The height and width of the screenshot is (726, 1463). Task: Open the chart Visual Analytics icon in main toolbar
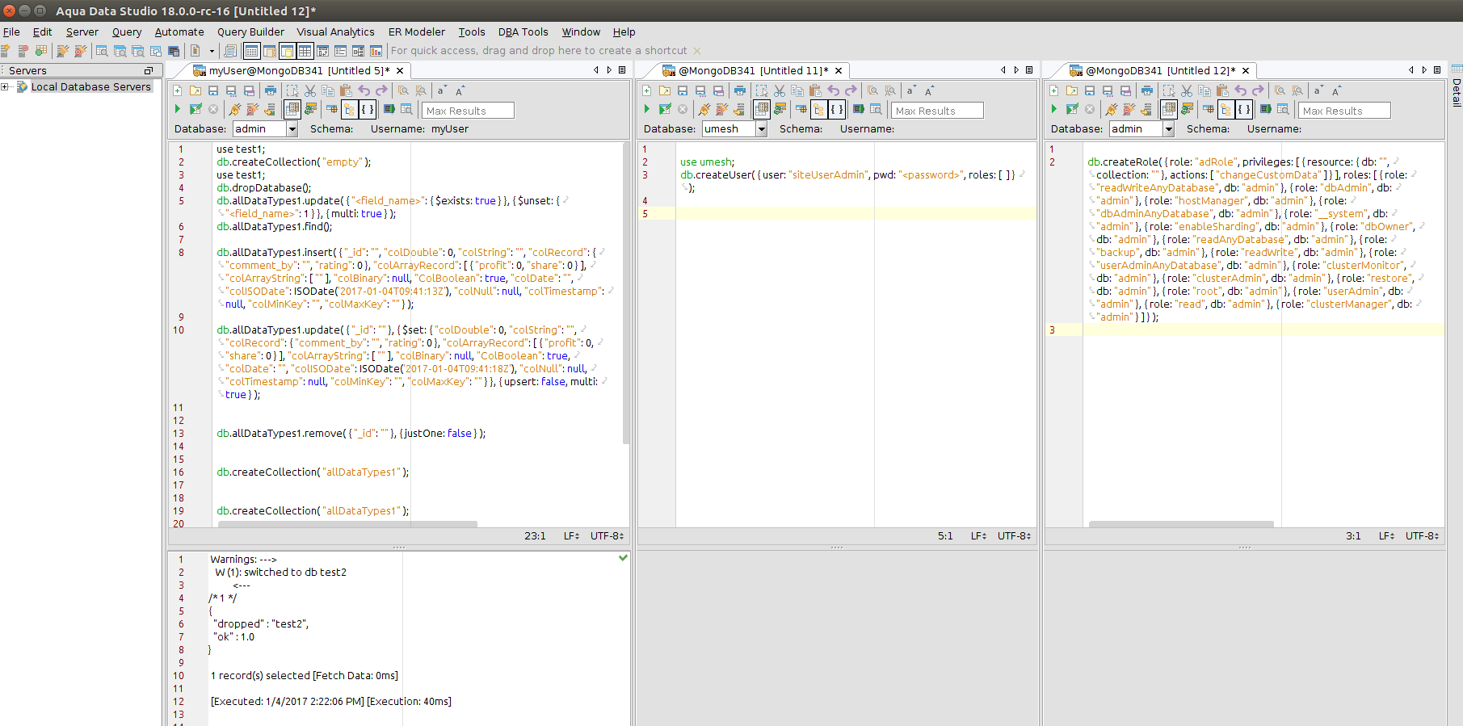pos(376,51)
